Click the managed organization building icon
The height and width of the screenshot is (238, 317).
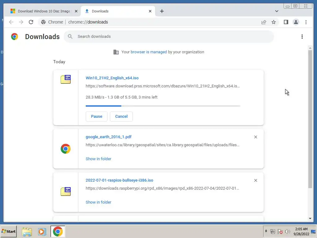click(116, 52)
